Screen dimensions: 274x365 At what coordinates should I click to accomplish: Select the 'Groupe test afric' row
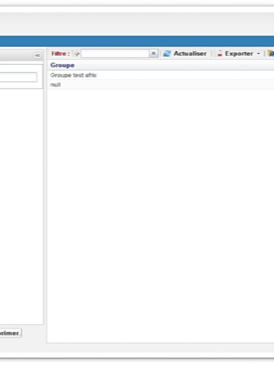click(x=74, y=75)
